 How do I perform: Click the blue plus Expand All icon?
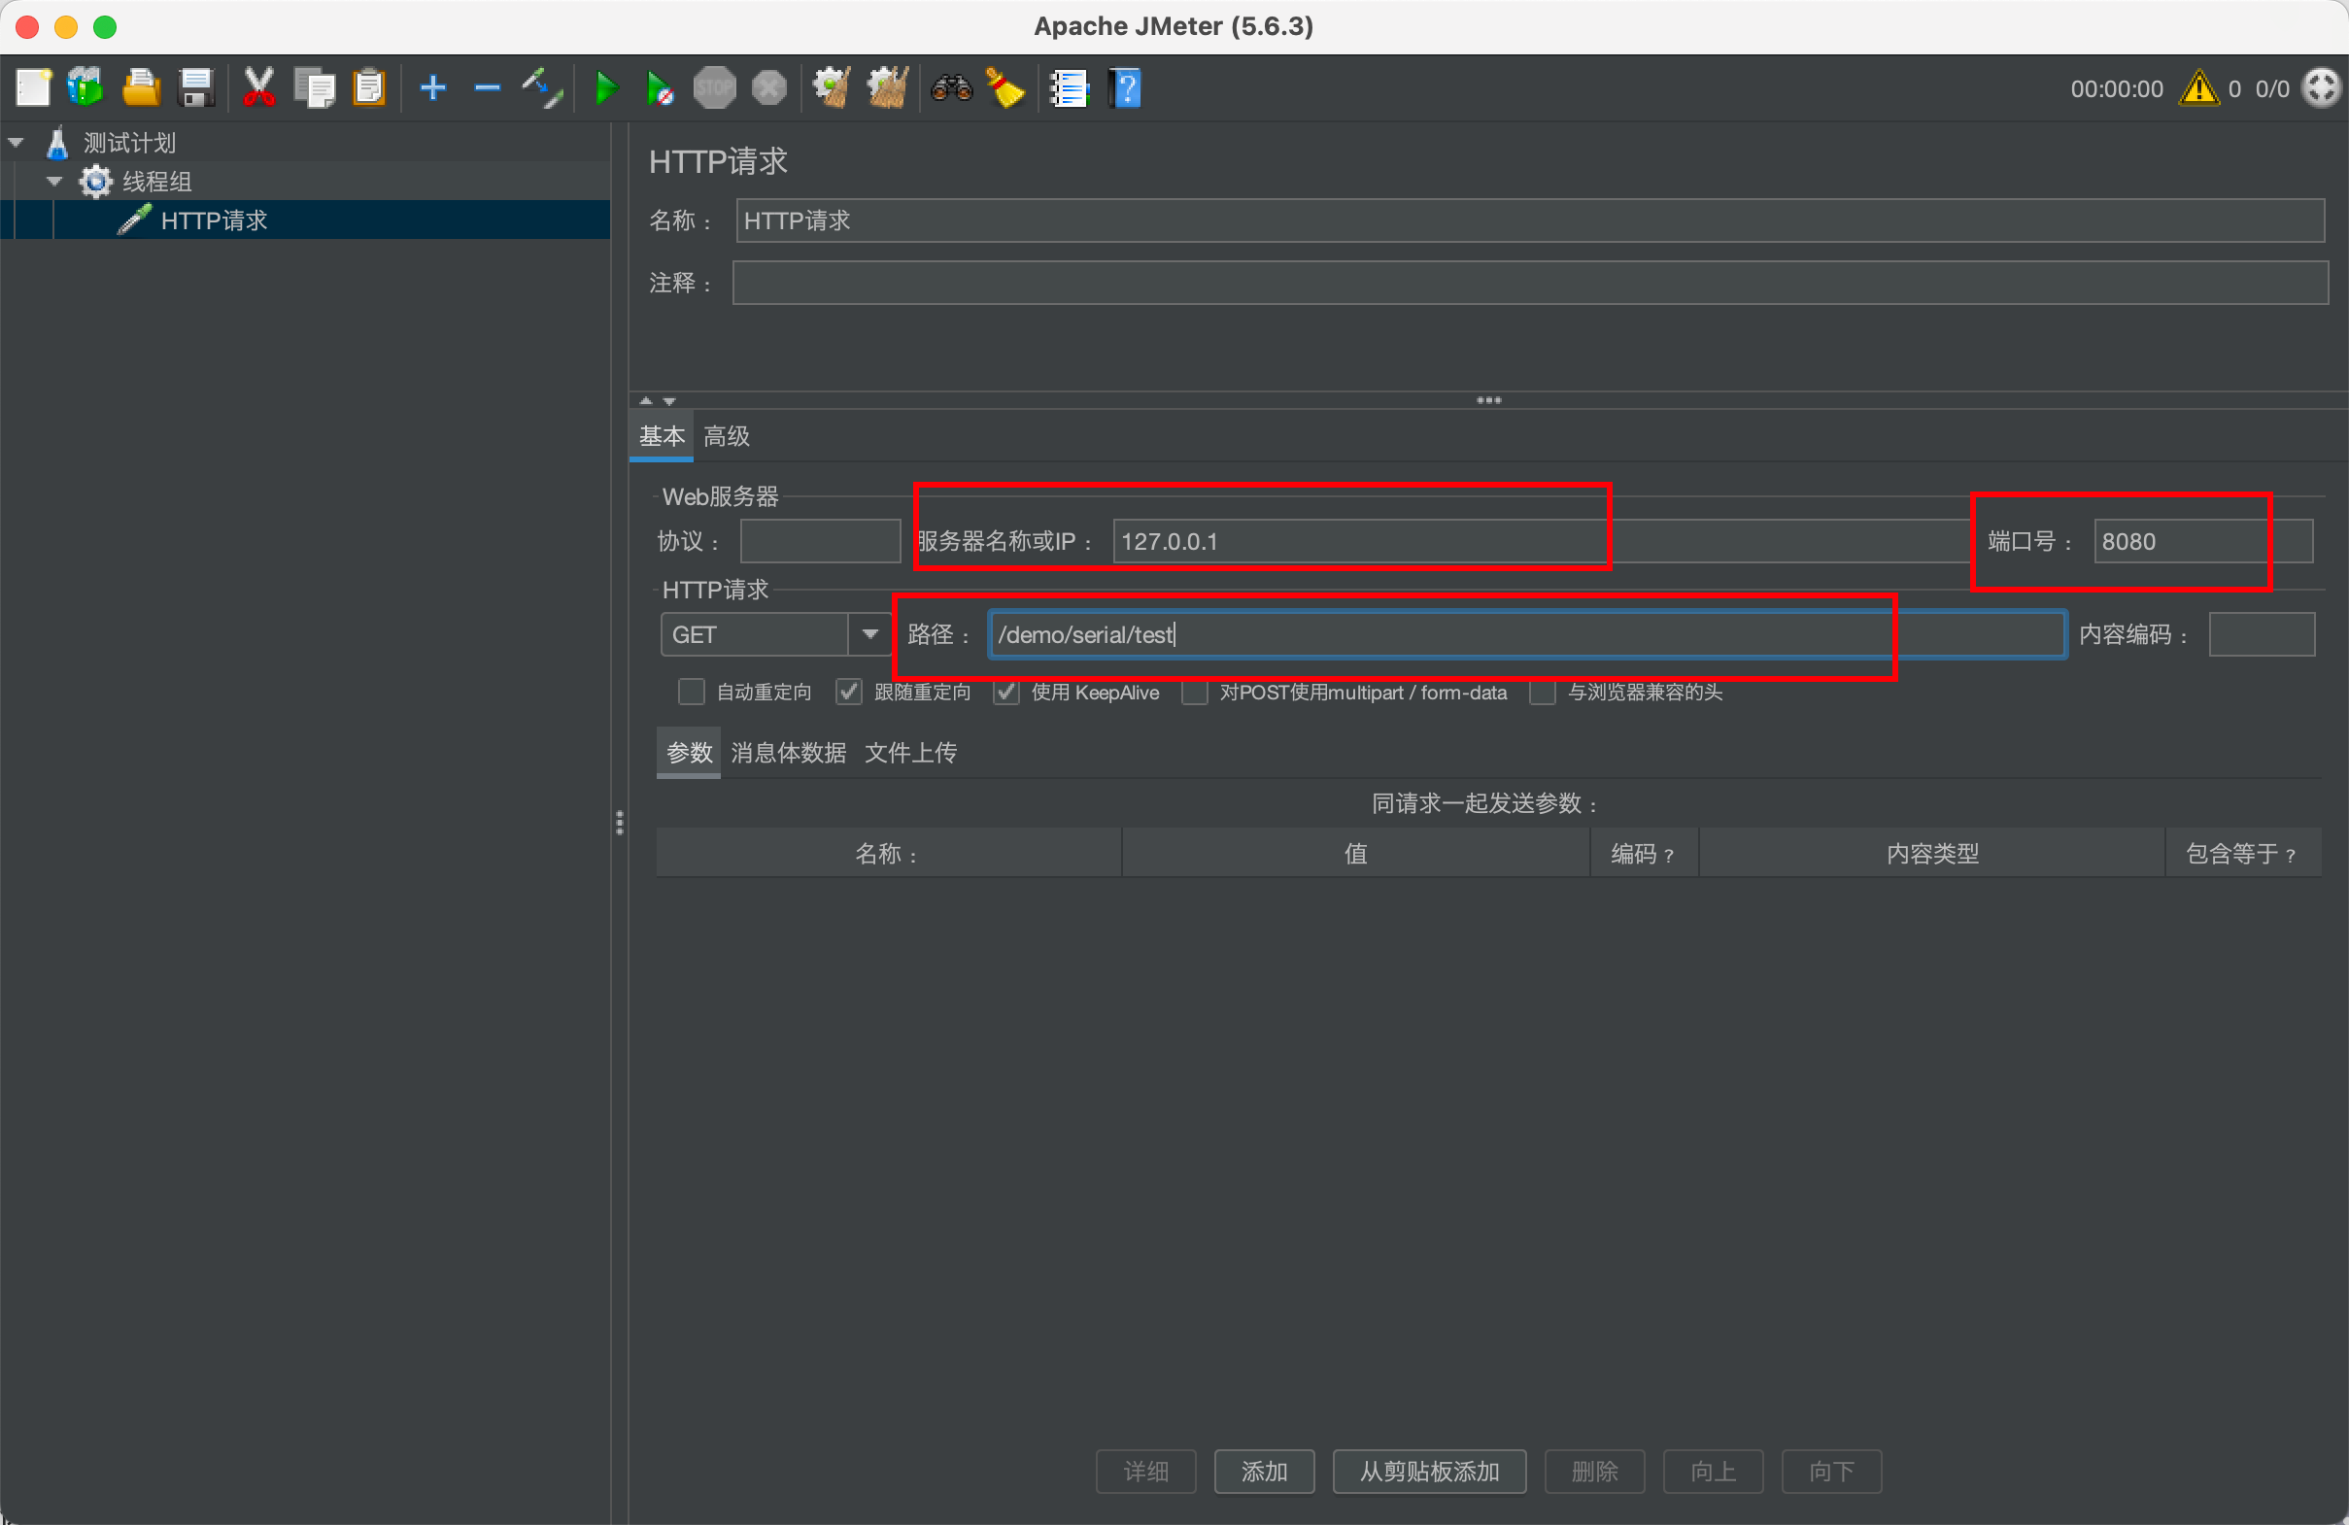click(433, 87)
